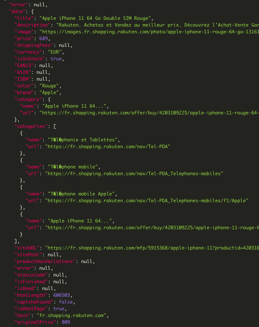Click the "isDead" key
259x327 pixels.
point(25,288)
